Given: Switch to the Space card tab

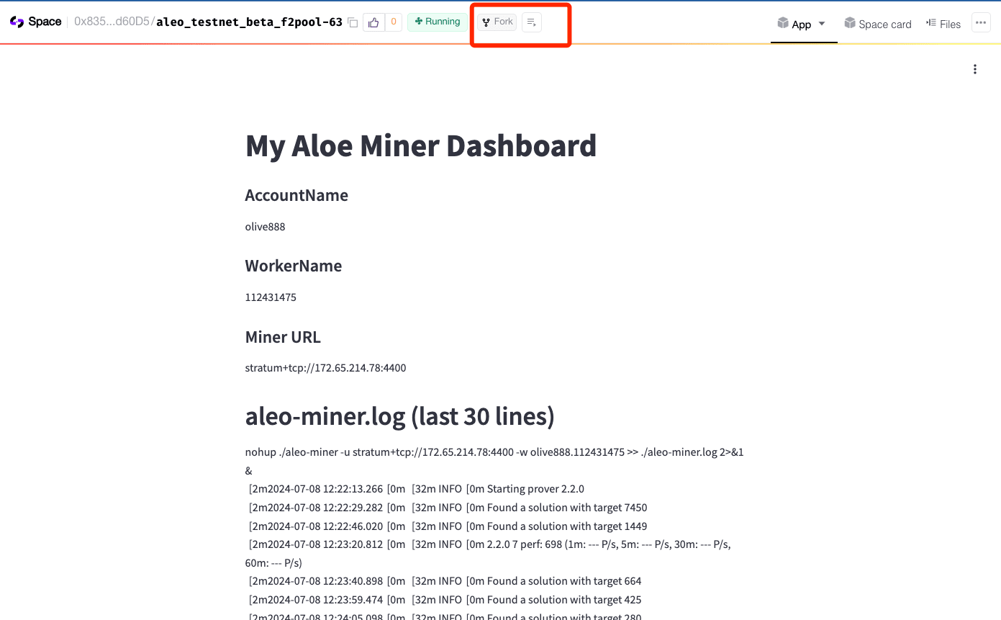Looking at the screenshot, I should (x=877, y=24).
